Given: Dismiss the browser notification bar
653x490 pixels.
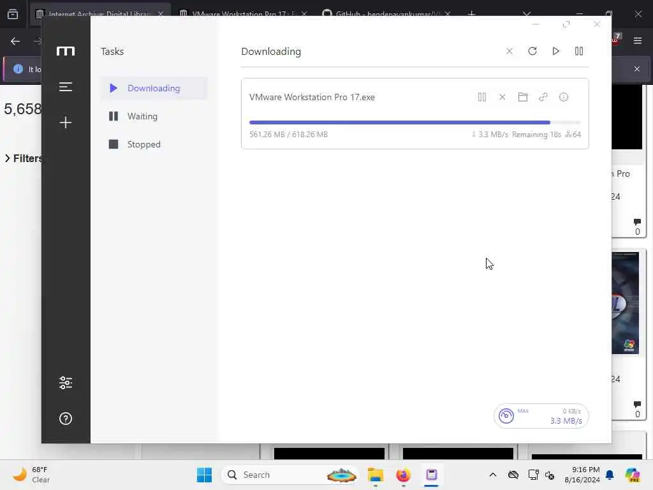Looking at the screenshot, I should (637, 69).
